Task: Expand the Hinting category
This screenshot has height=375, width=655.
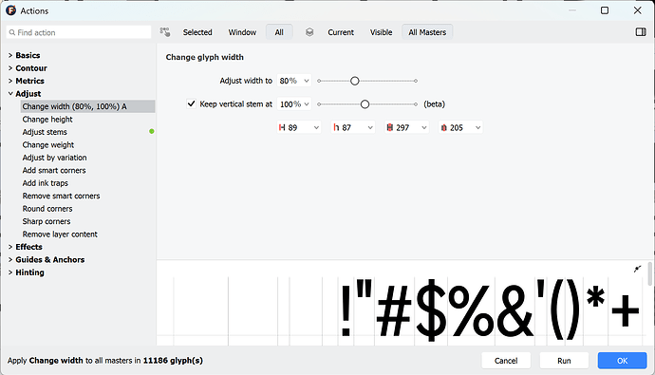Action: 10,272
